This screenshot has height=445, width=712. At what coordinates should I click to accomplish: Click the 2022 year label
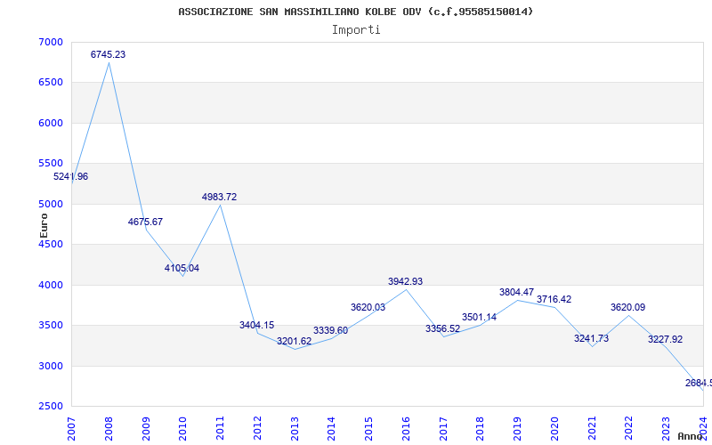(629, 429)
